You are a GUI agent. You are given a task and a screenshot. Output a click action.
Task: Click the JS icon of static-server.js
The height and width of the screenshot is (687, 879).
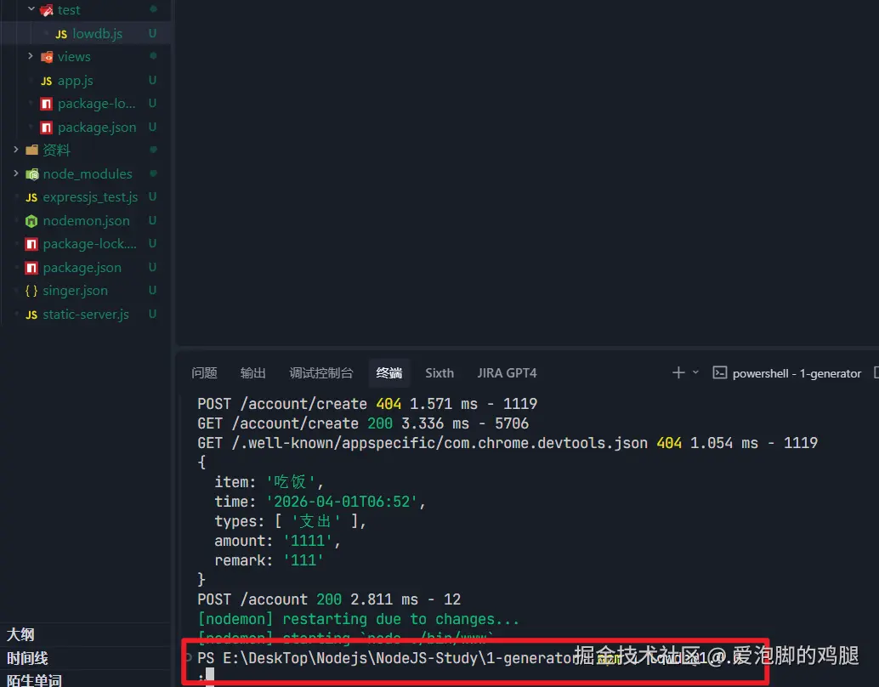31,315
